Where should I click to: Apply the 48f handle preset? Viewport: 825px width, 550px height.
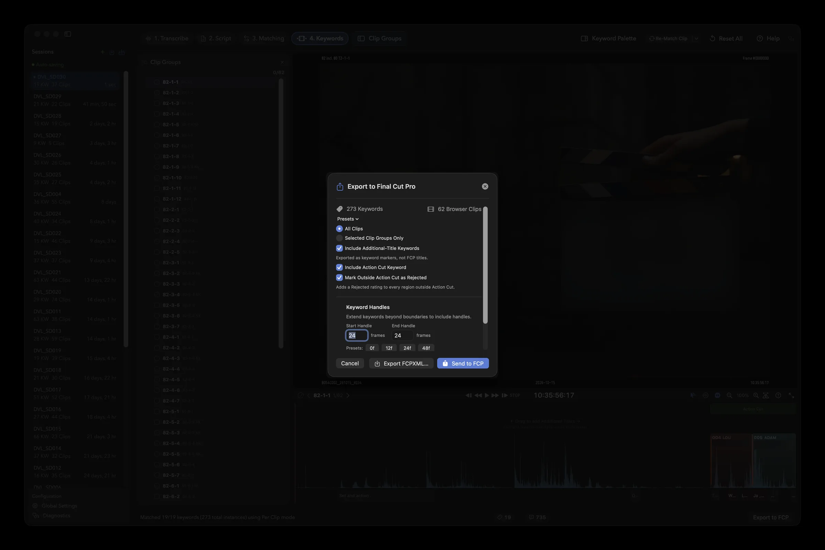(426, 348)
